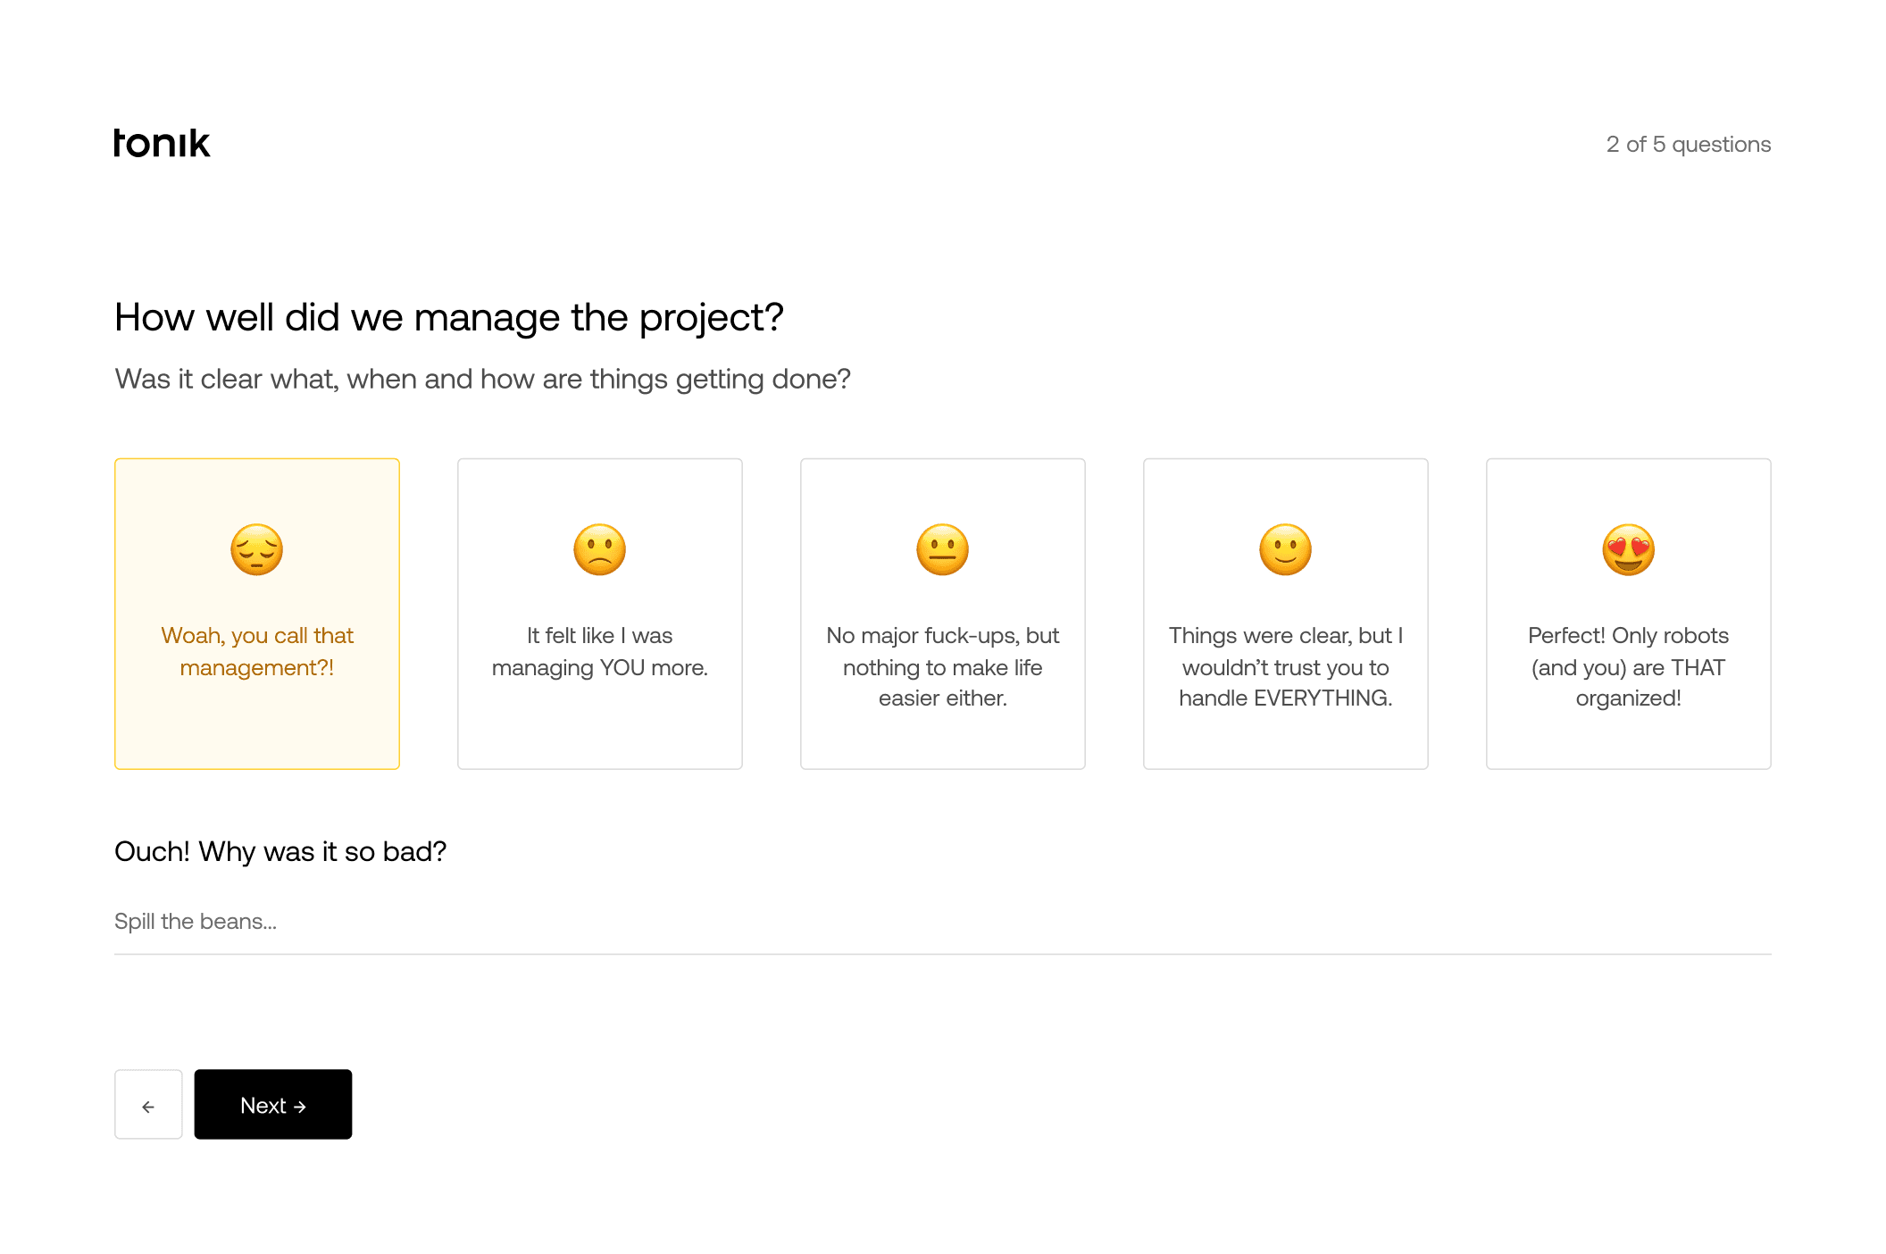Click the sad face emoji icon
1886x1254 pixels.
pos(599,549)
